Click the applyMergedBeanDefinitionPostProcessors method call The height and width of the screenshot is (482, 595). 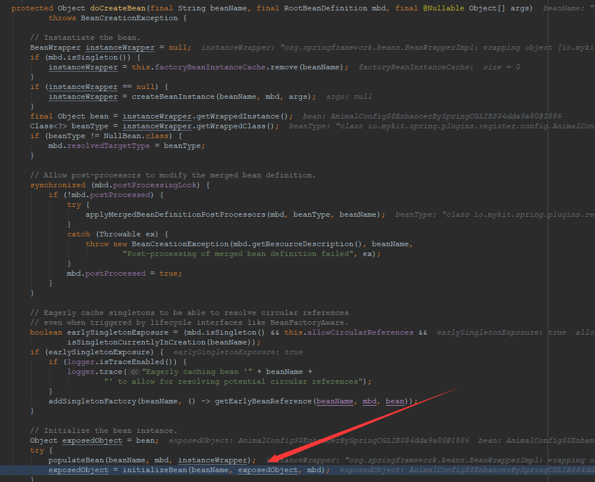point(175,214)
